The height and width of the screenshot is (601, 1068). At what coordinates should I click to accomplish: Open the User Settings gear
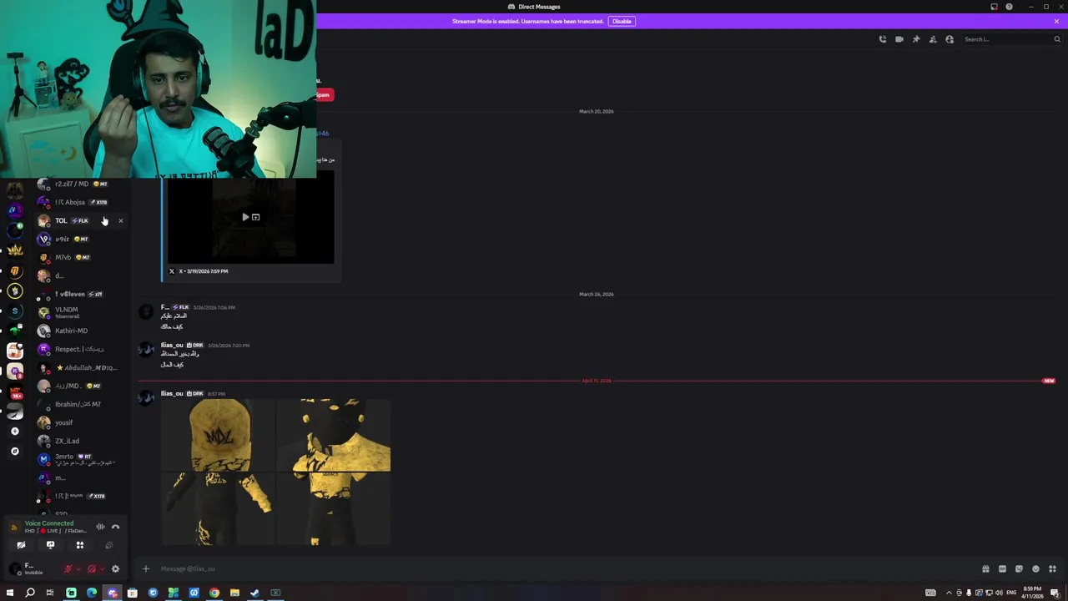(x=115, y=569)
